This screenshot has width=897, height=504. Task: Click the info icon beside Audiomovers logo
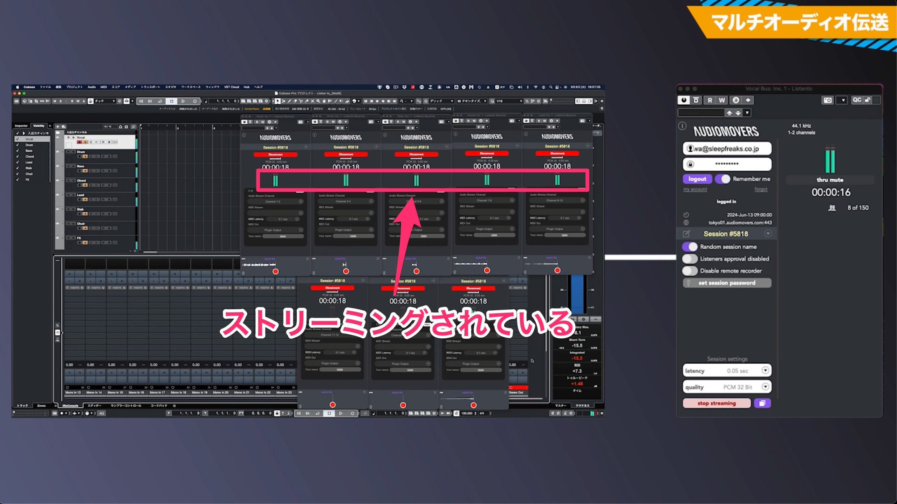(682, 126)
